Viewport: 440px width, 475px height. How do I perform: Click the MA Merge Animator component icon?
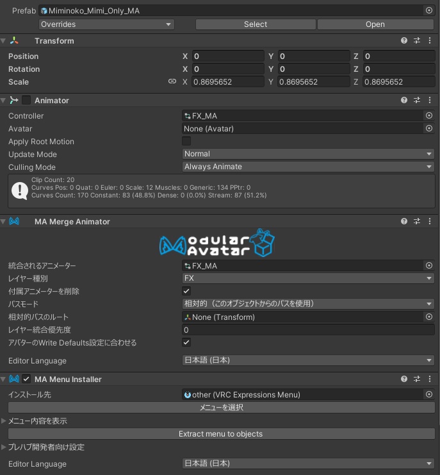click(14, 221)
